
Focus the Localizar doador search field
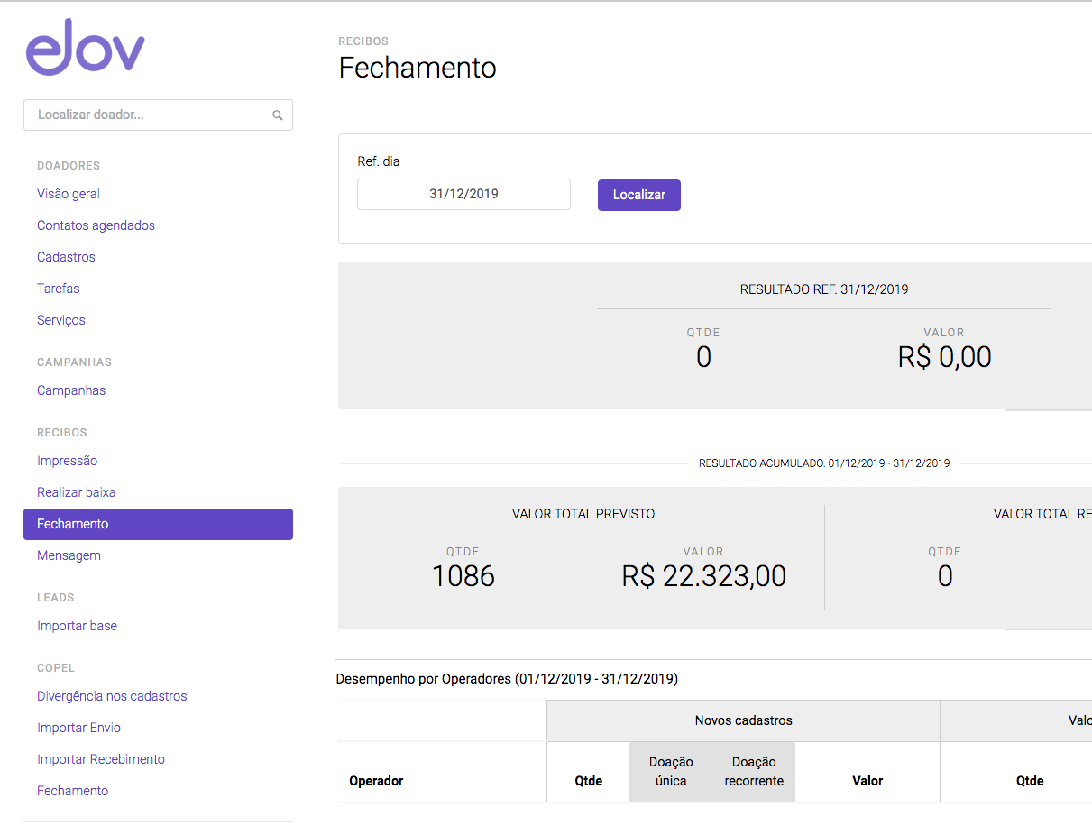pyautogui.click(x=149, y=115)
